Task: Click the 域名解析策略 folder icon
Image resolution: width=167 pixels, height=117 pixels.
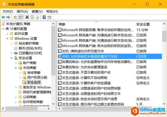Action: 16,43
